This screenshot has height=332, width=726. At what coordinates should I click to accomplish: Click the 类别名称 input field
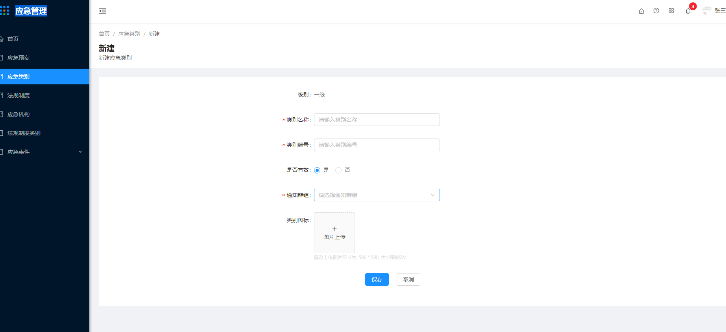coord(377,120)
